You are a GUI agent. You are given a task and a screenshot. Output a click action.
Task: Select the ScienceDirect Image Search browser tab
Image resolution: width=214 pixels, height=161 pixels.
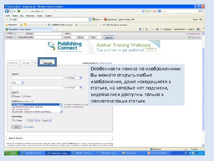tap(29, 30)
